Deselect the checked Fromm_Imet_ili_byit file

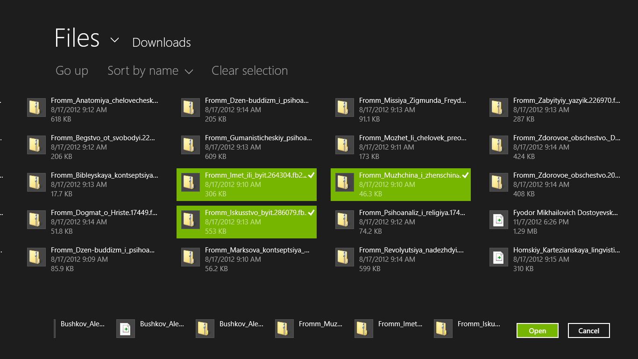[x=247, y=185]
